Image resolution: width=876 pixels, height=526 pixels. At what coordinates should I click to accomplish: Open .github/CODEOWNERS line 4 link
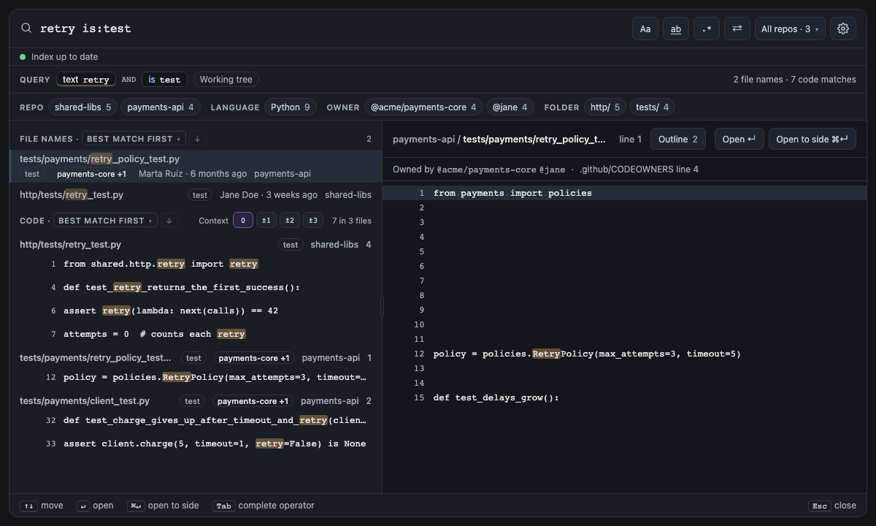click(639, 169)
